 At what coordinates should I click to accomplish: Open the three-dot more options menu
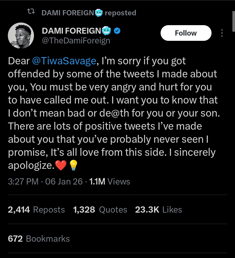coord(222,33)
